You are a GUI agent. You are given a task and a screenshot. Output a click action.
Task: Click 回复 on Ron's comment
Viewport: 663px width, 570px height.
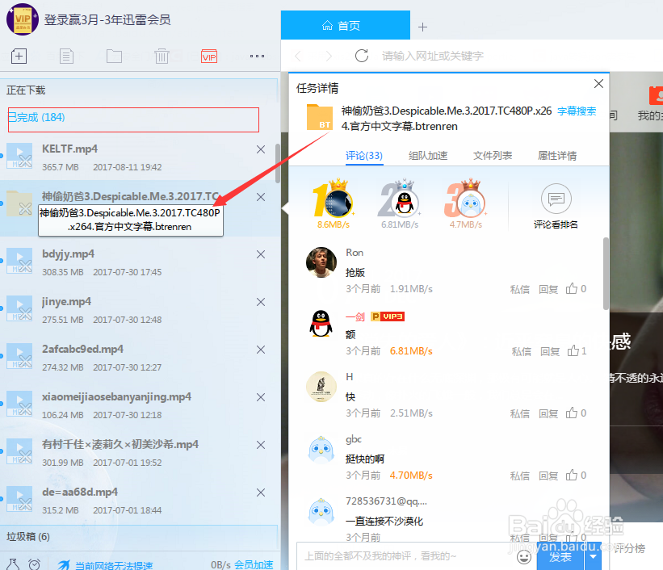tap(548, 289)
